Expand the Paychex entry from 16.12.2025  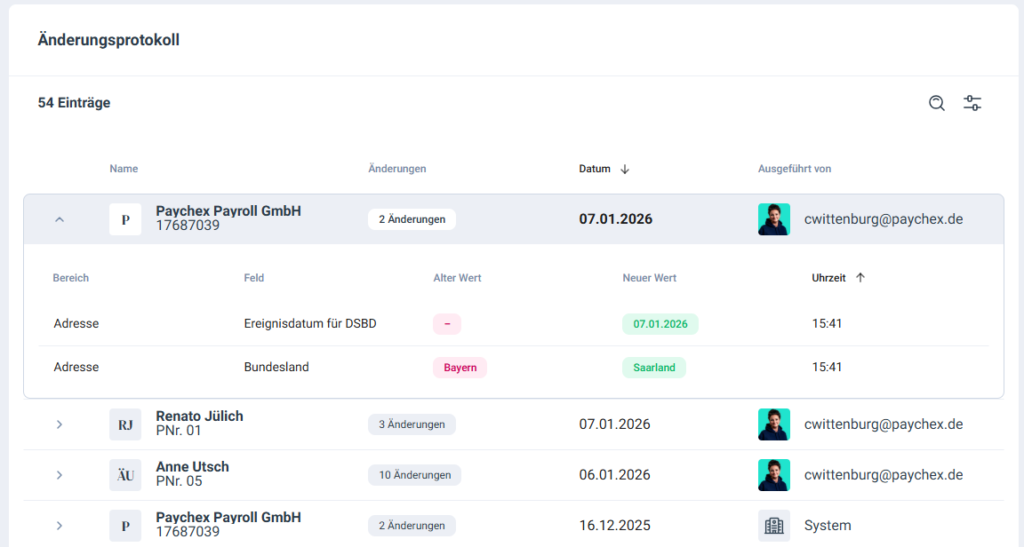tap(60, 526)
